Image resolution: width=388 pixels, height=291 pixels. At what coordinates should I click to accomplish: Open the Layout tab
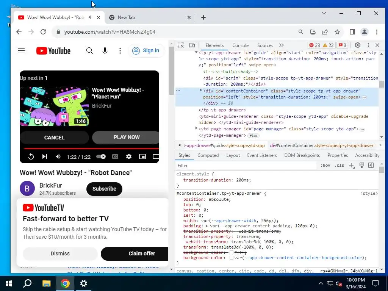pos(233,155)
